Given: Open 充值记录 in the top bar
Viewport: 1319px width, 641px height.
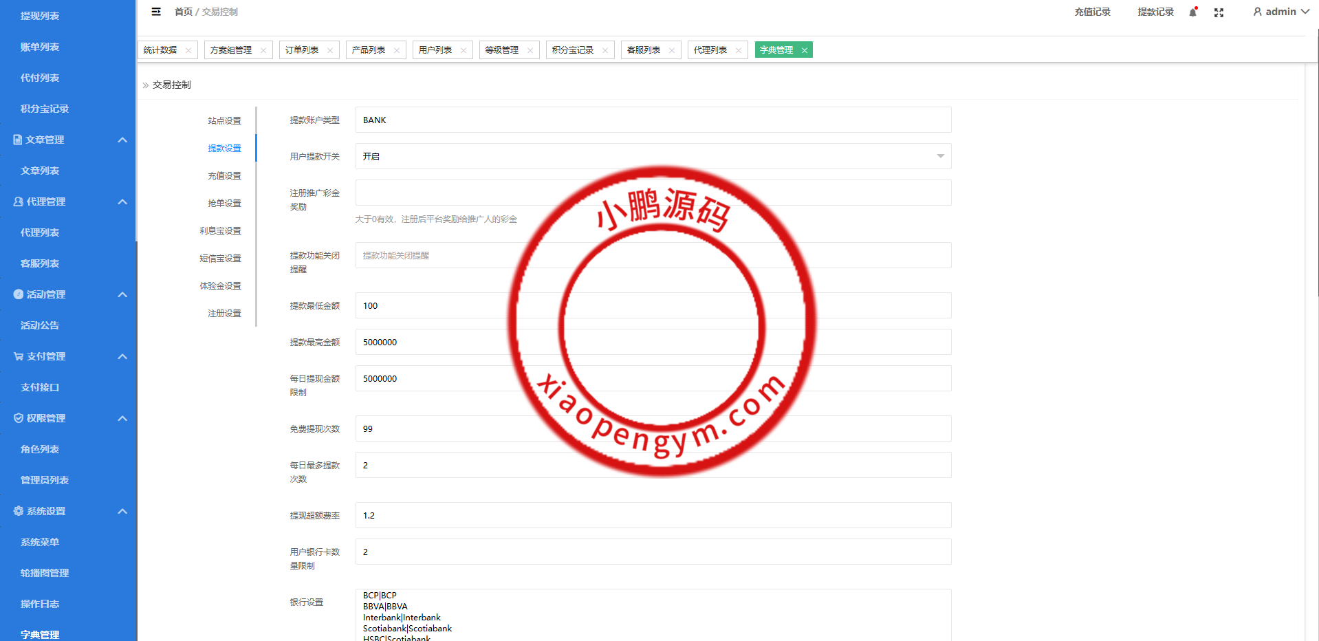Looking at the screenshot, I should [x=1092, y=12].
